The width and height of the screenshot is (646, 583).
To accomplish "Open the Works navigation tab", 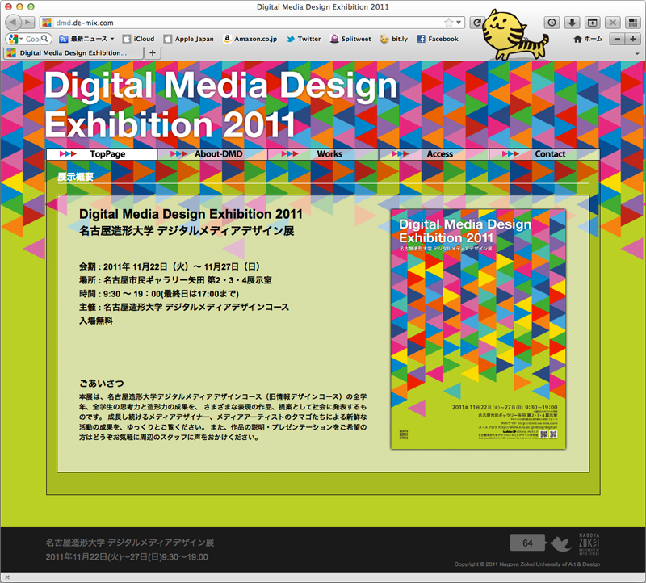I will (x=323, y=154).
